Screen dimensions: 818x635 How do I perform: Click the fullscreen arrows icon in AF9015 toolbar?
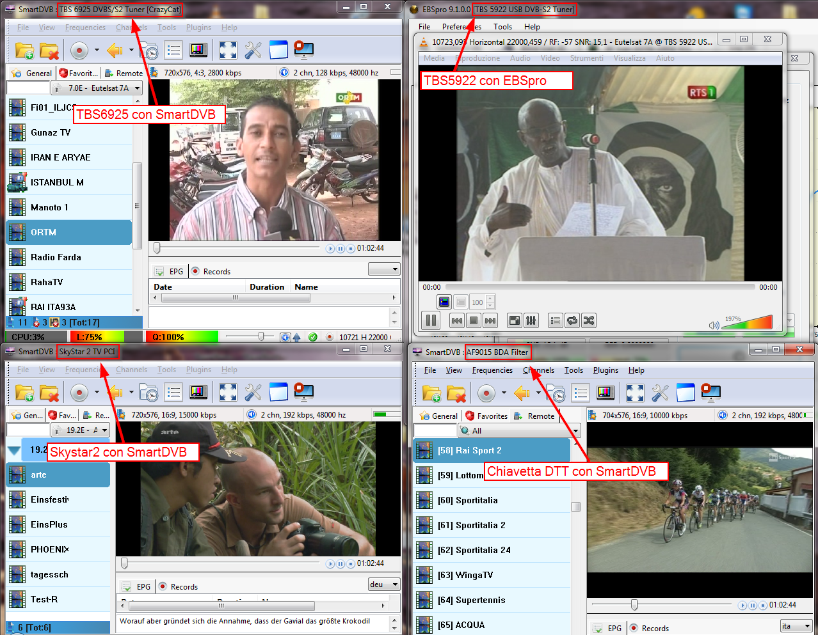click(635, 393)
